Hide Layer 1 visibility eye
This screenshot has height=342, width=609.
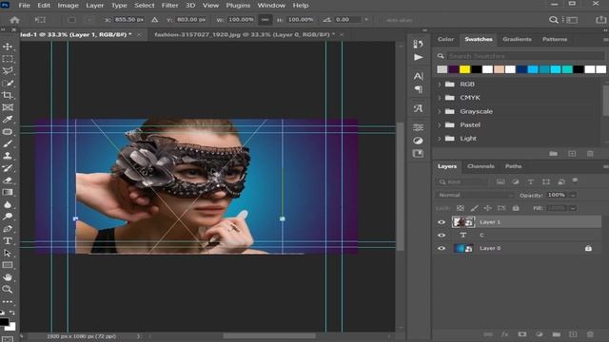[x=442, y=222]
